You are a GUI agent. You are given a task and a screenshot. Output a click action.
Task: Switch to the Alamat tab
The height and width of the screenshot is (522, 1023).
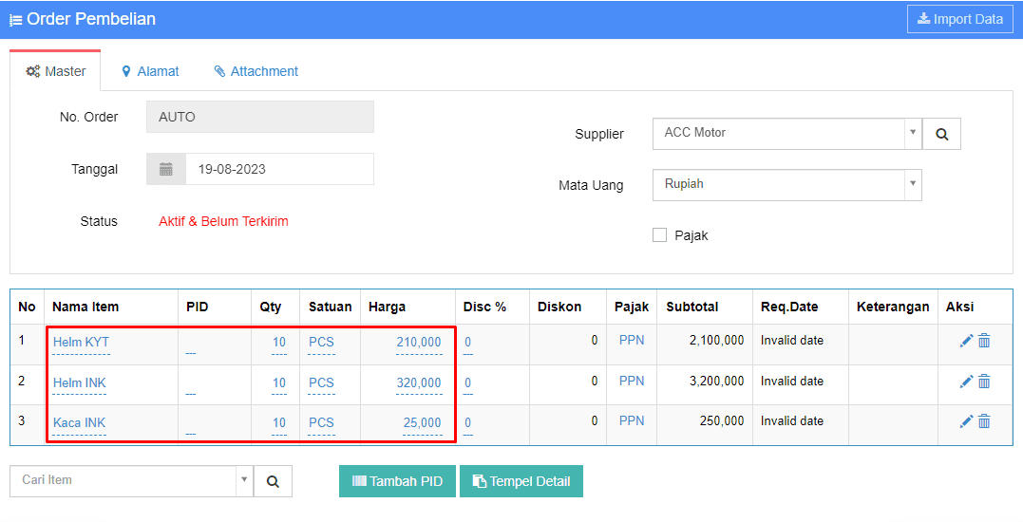[150, 71]
